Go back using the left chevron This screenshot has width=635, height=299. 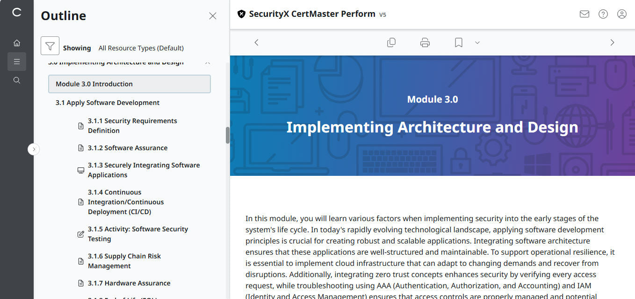(x=256, y=42)
